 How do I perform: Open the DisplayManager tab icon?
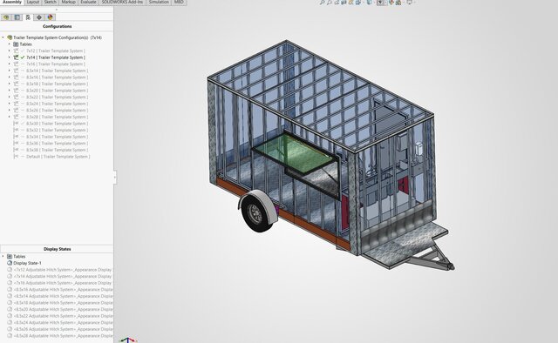[x=50, y=17]
